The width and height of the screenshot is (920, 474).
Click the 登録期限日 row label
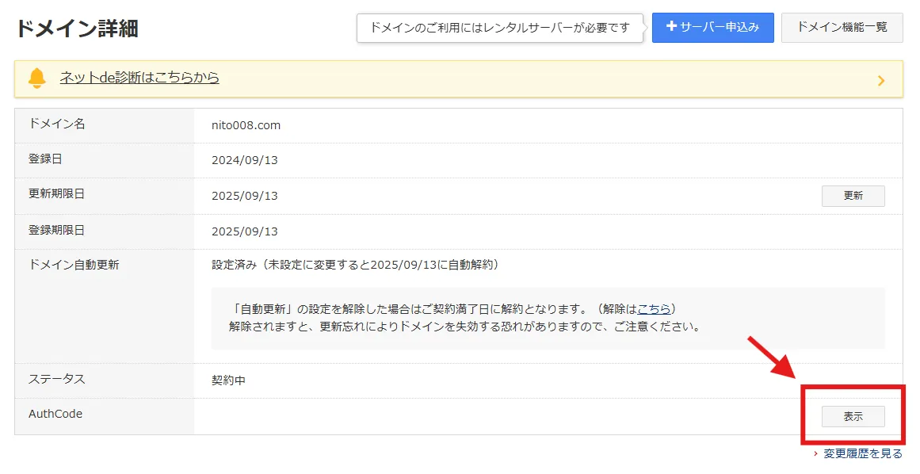[56, 231]
